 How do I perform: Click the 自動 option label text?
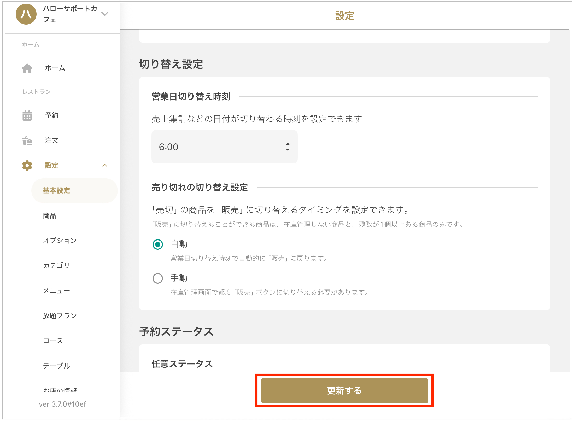click(179, 244)
